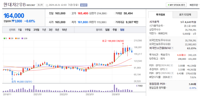
Task: Click the 실시간 badge
Action: coord(84,5)
